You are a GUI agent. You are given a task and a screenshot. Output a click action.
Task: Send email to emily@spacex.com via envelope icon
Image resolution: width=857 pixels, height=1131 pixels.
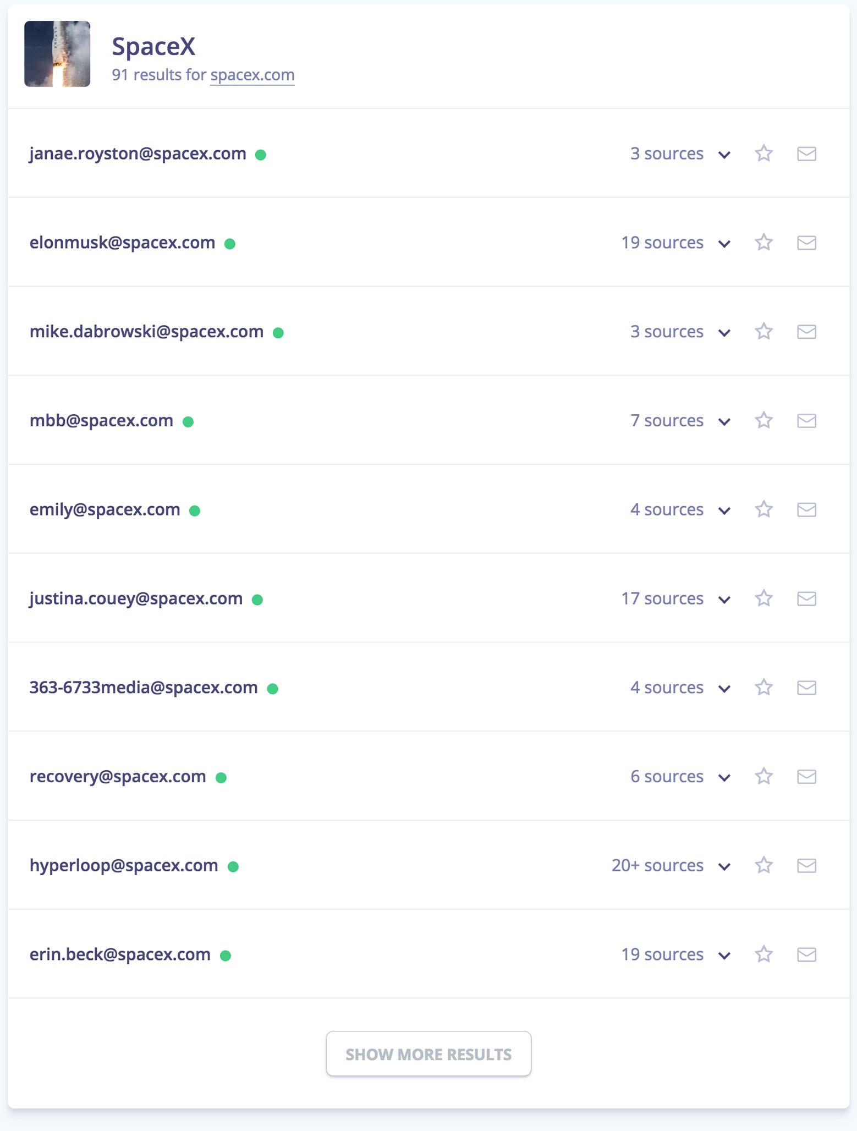(x=806, y=510)
